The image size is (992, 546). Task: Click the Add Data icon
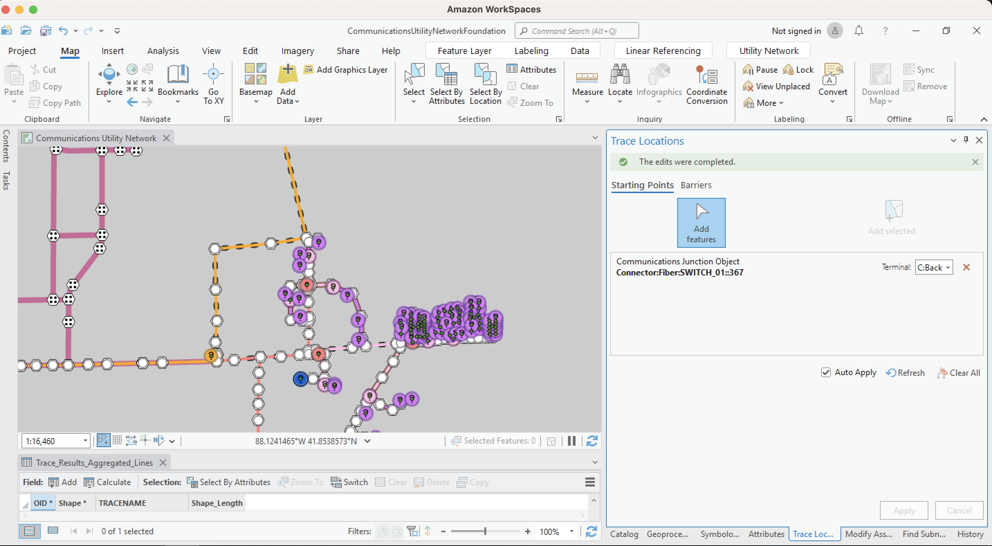[x=288, y=74]
